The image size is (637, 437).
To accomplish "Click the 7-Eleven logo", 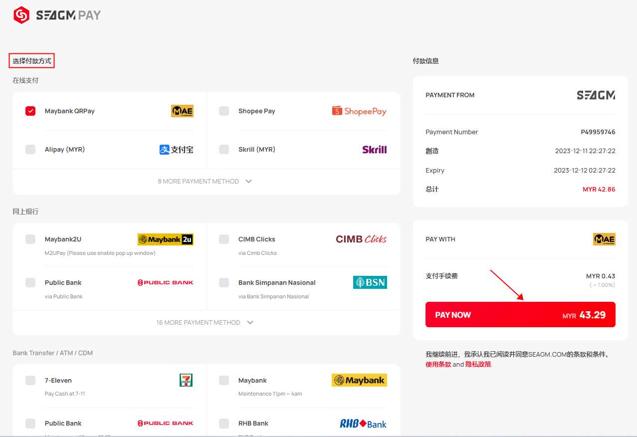I will [x=186, y=380].
